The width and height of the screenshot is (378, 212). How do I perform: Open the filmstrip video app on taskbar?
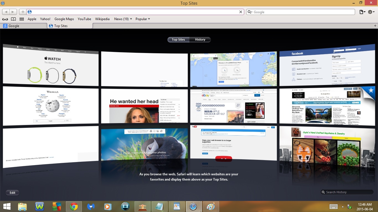point(125,206)
